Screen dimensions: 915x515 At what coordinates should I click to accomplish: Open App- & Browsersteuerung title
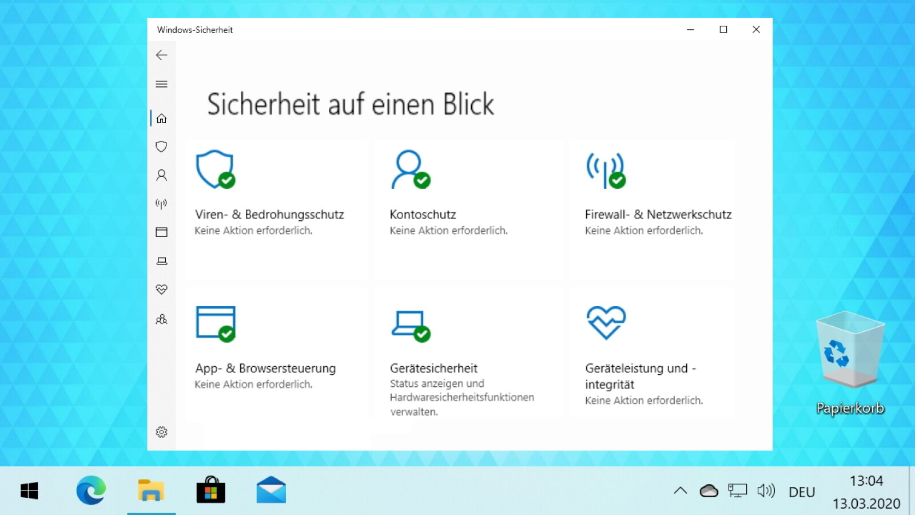(265, 369)
